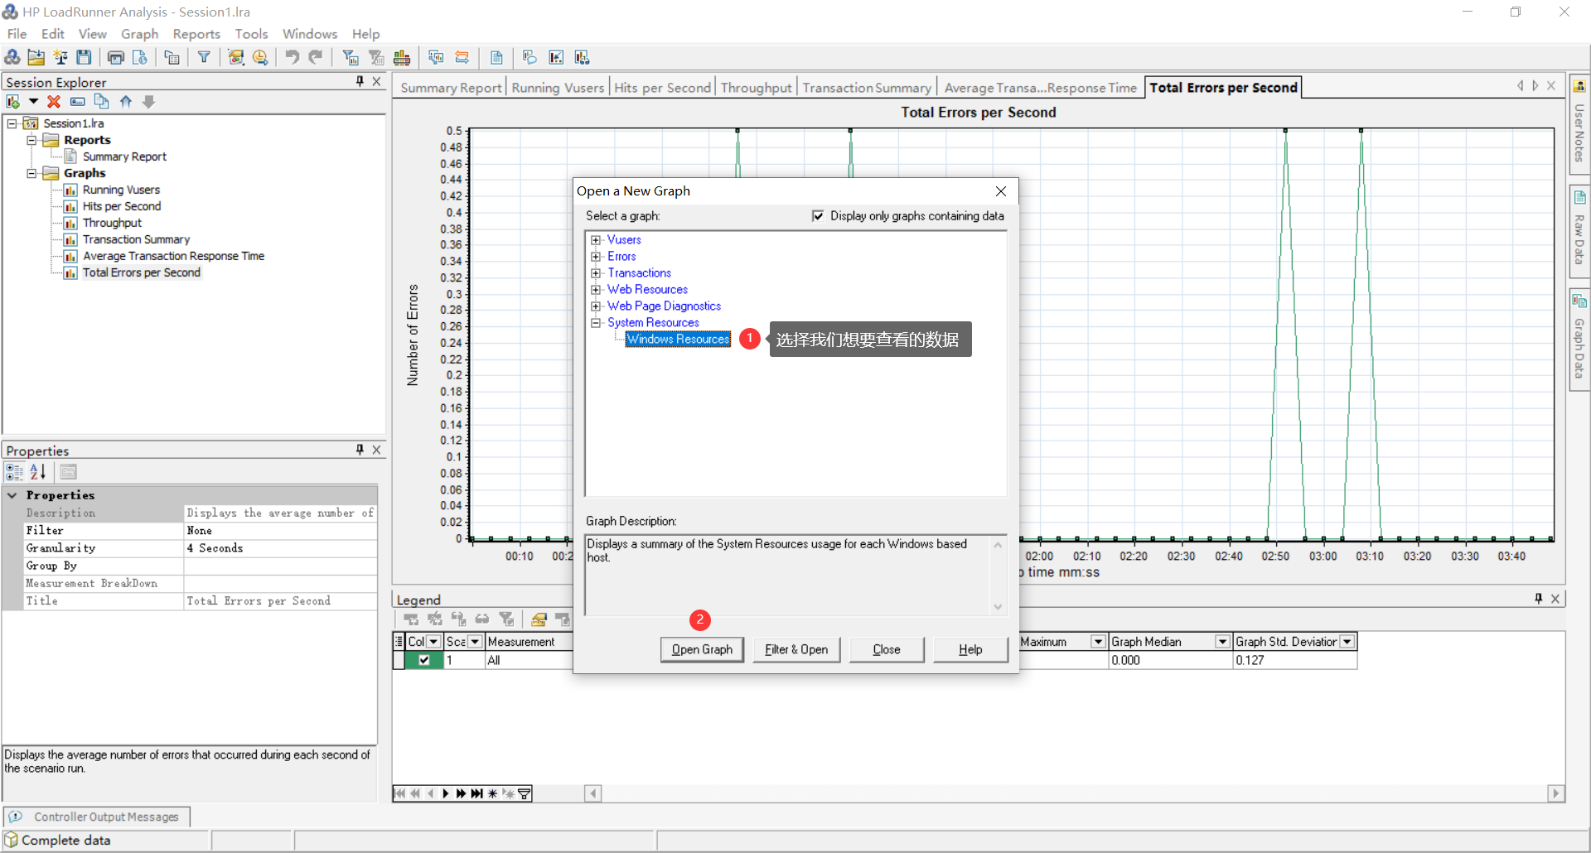Click the Categorized view icon in Properties
1591x853 pixels.
click(x=15, y=472)
